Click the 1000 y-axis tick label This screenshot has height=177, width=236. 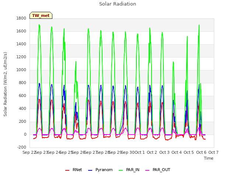[x=21, y=70]
